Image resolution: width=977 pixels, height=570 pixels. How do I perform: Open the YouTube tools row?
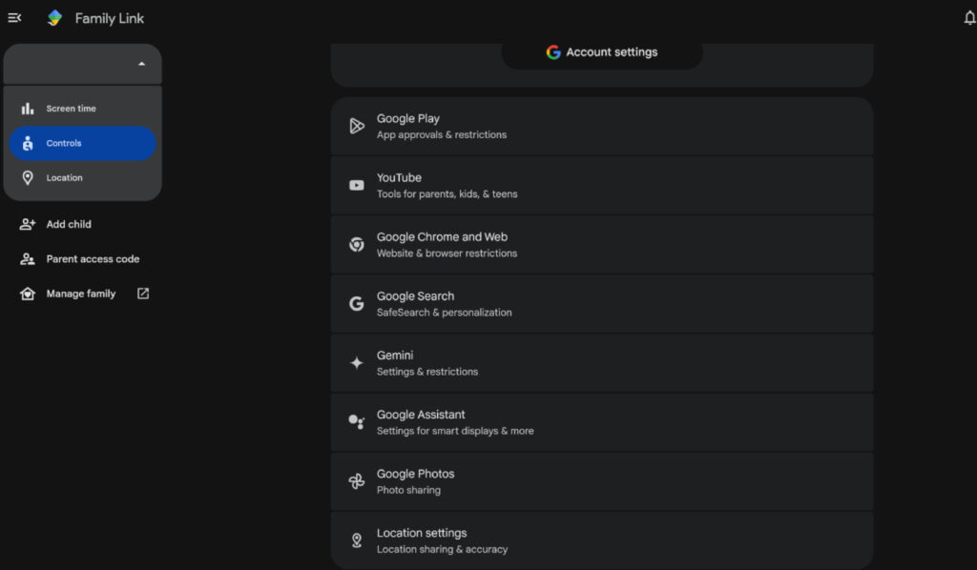(x=602, y=184)
